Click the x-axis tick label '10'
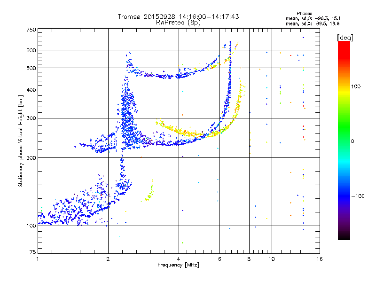This screenshot has width=376, height=282. [272, 259]
